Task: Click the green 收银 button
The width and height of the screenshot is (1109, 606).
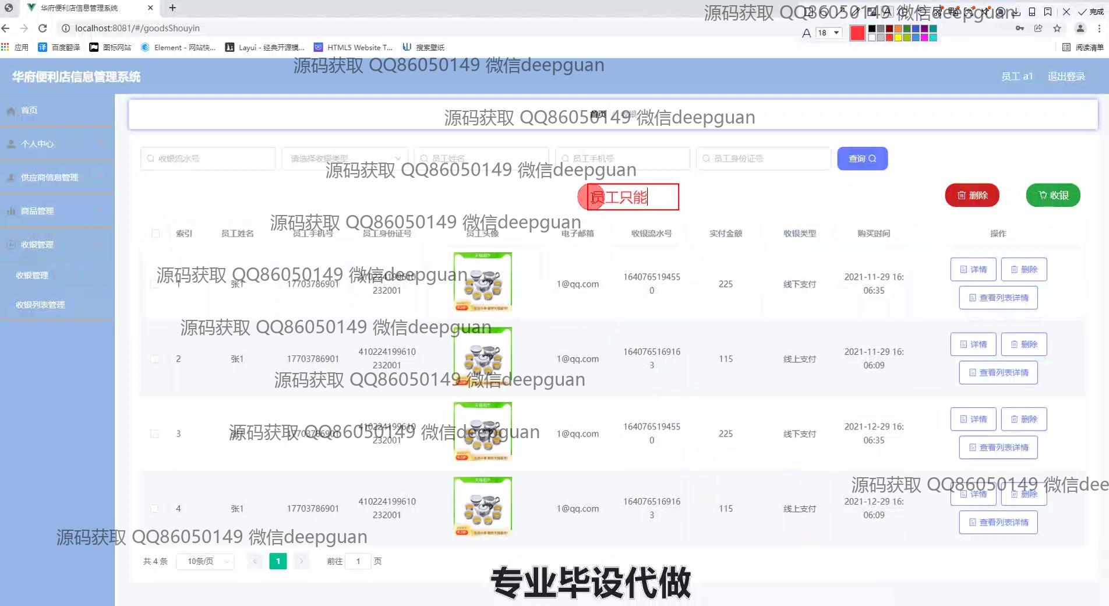Action: (x=1053, y=195)
